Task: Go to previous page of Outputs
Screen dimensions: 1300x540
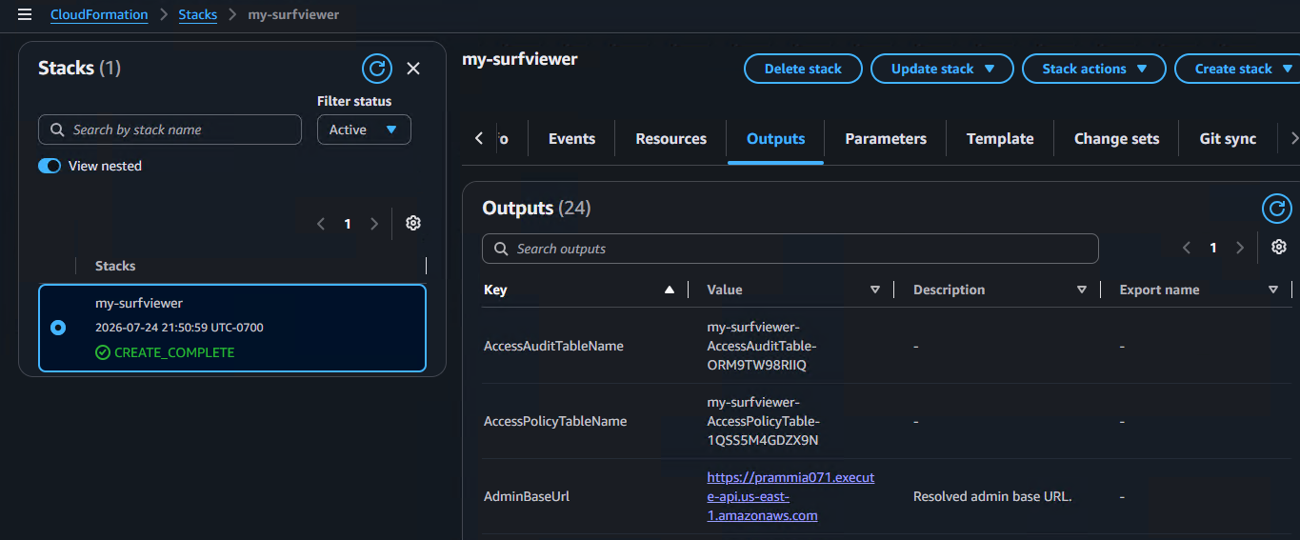Action: tap(1187, 248)
